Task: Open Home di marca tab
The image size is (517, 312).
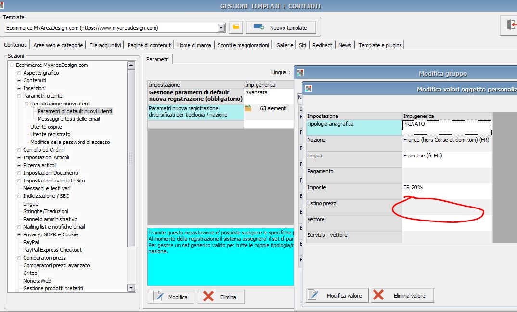Action: [194, 45]
